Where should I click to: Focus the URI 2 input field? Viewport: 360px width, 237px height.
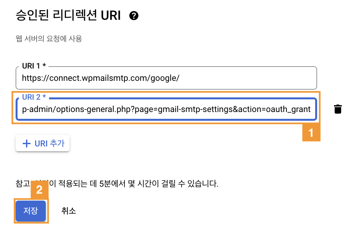coord(166,109)
